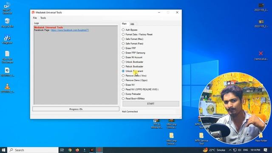Minimize the Mediatek Universal Tools window

click(159, 12)
